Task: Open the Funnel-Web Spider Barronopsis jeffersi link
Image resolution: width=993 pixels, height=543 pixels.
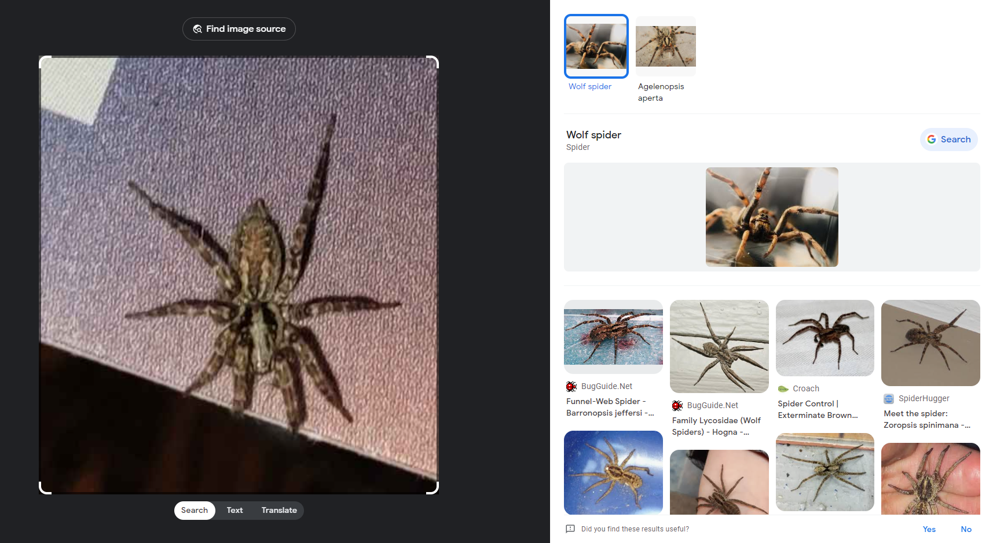Action: click(610, 407)
